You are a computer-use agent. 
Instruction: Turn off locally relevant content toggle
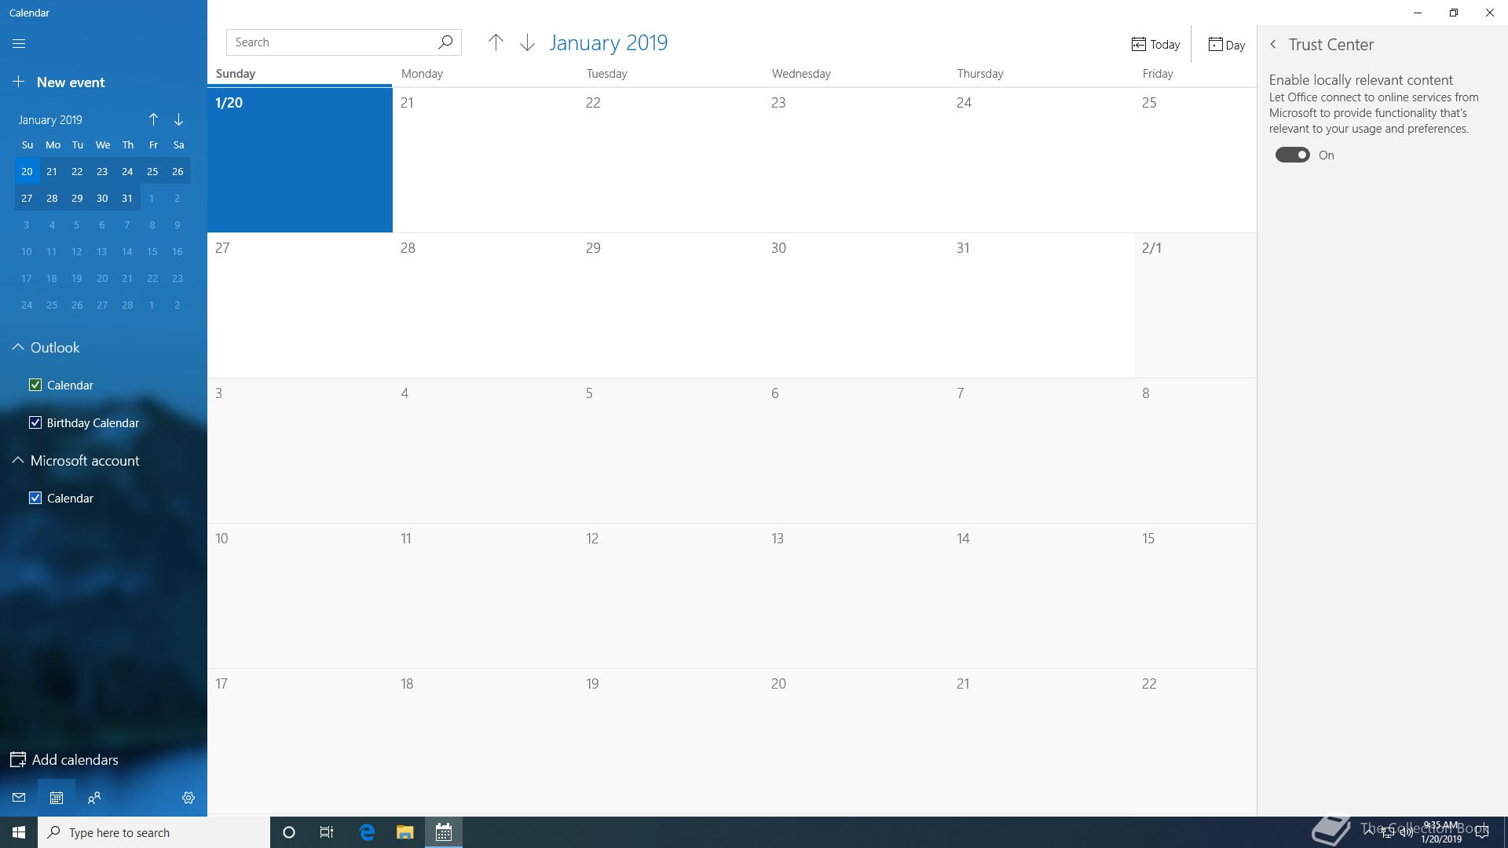(1292, 155)
